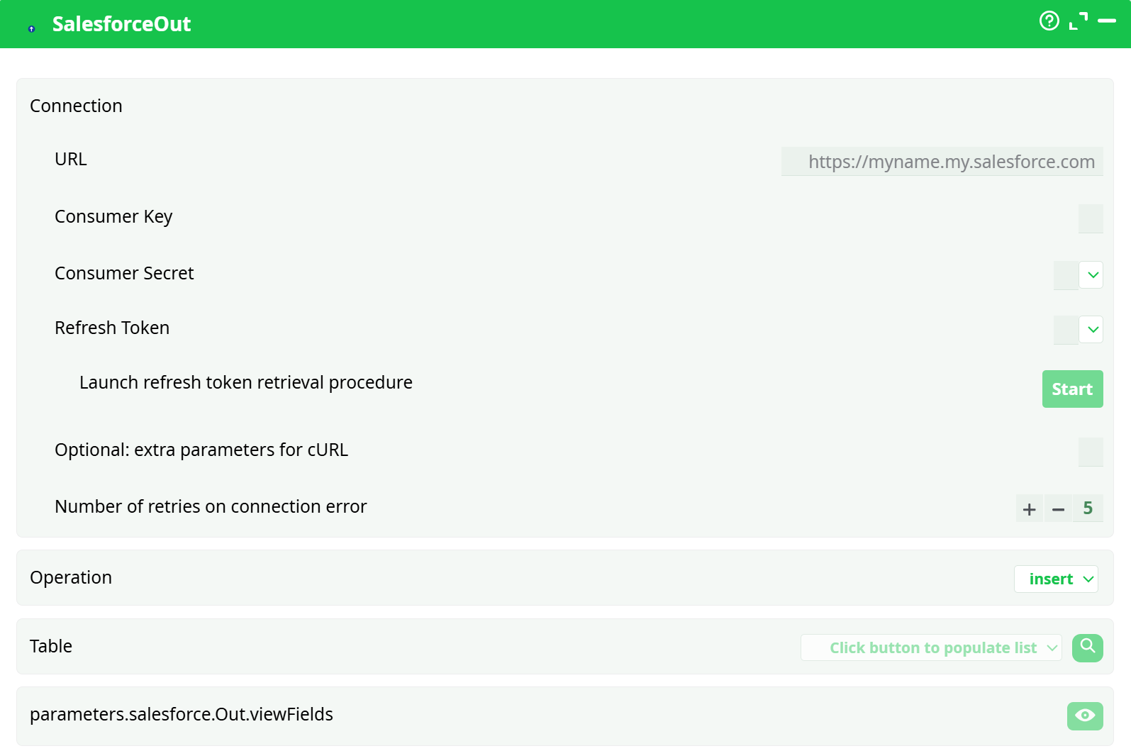Click the extra cURL parameters field
1131x751 pixels.
click(1091, 452)
